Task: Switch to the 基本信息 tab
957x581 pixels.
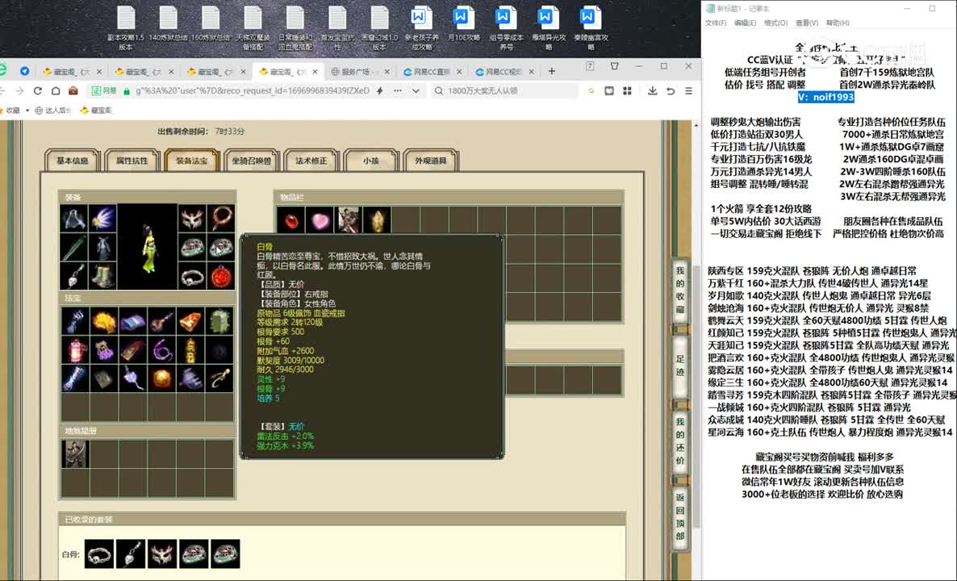Action: click(73, 161)
